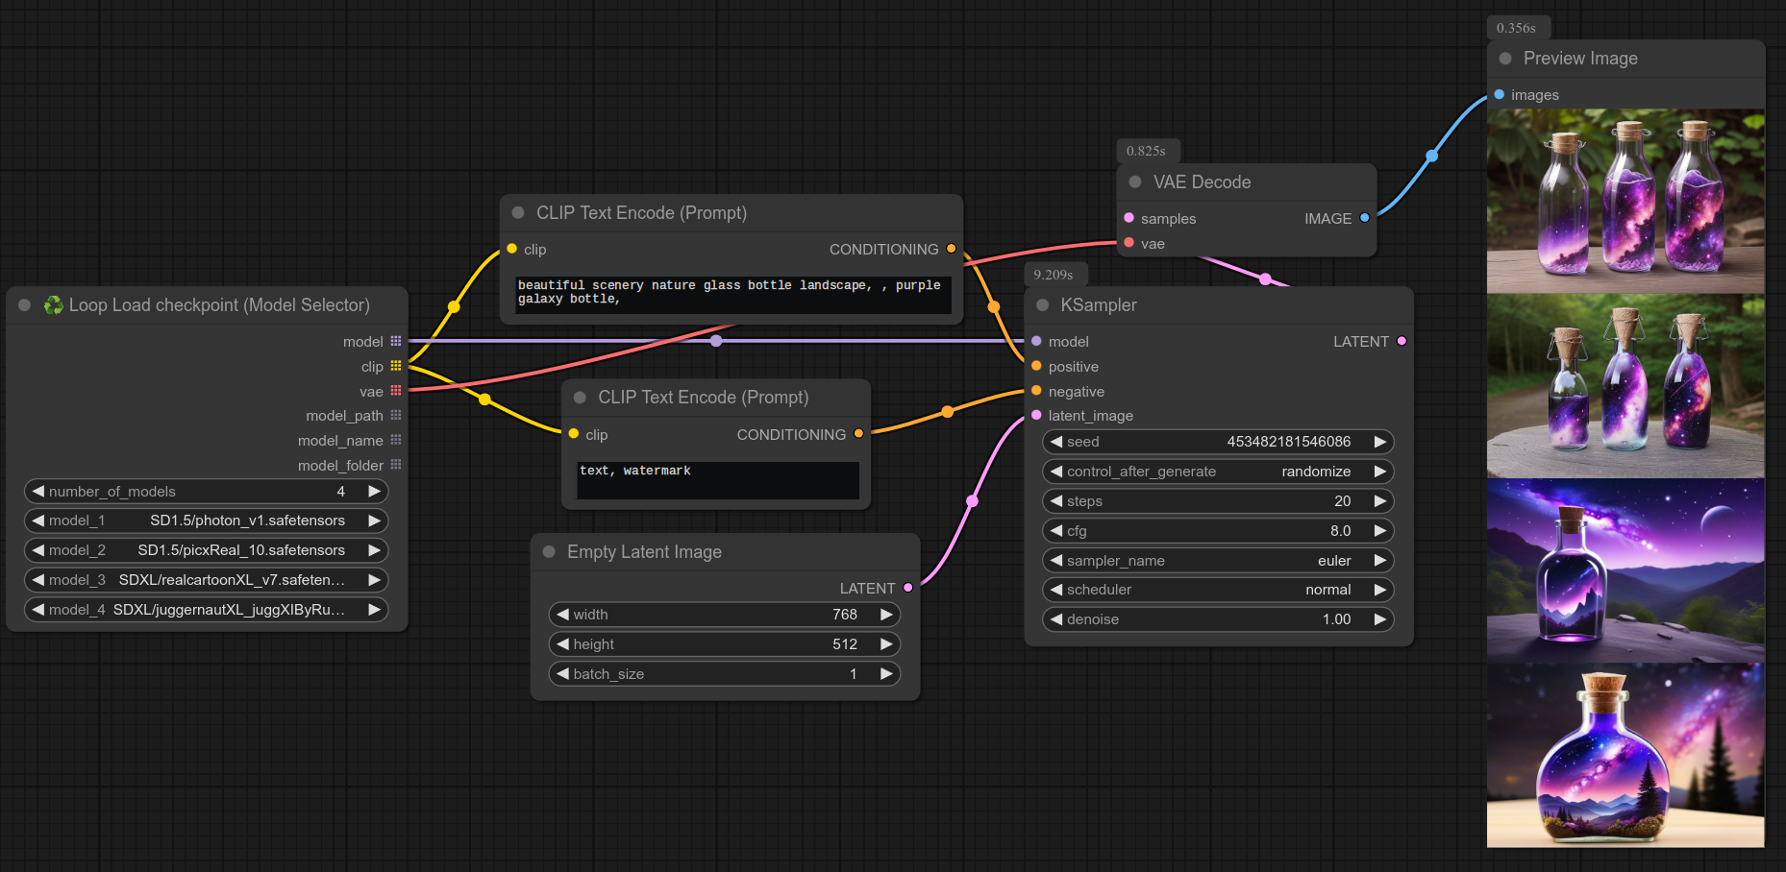Select the model_1 photon_v1 checkpoint entry
This screenshot has height=872, width=1786.
(x=205, y=520)
